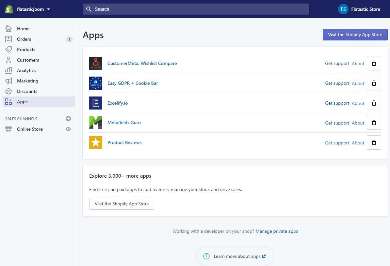Go to Analytics in sidebar
Image resolution: width=390 pixels, height=266 pixels.
26,70
